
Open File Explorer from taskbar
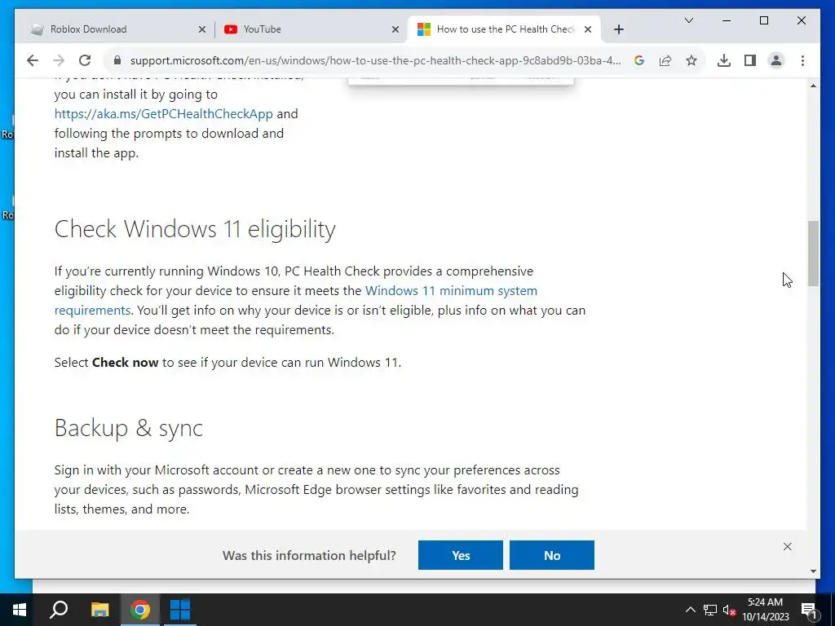tap(99, 610)
